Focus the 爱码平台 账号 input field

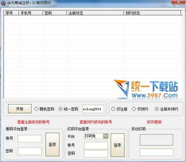coord(30,138)
